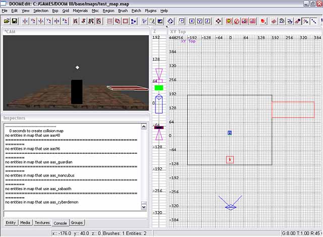Open the red cubes dropdown toolbar button
The height and width of the screenshot is (237, 323).
tap(263, 21)
